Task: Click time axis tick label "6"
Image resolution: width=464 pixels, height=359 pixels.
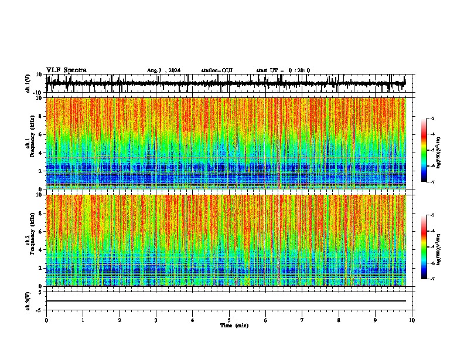Action: (x=266, y=320)
